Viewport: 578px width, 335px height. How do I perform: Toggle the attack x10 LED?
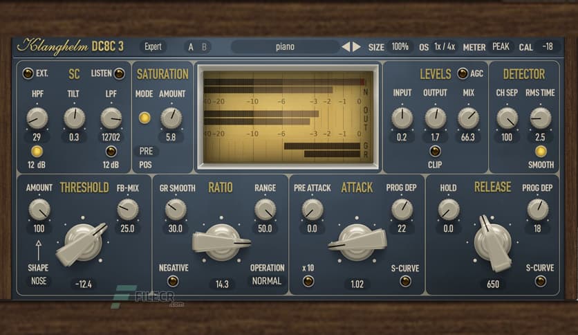(x=308, y=282)
